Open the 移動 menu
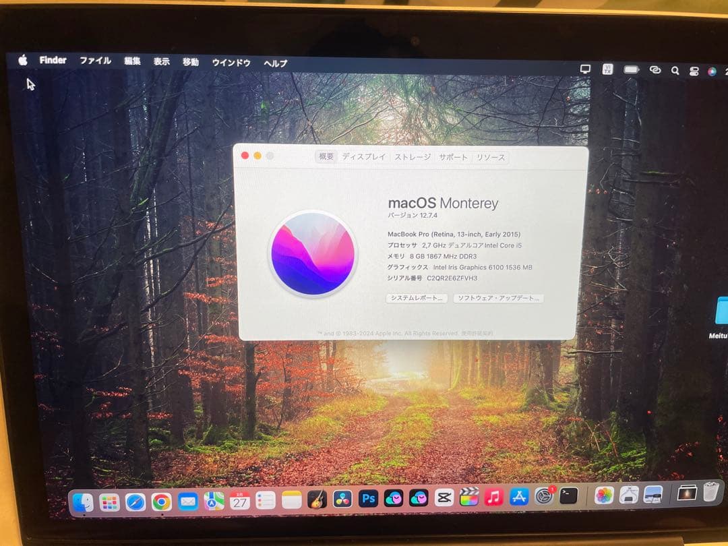 [x=190, y=62]
